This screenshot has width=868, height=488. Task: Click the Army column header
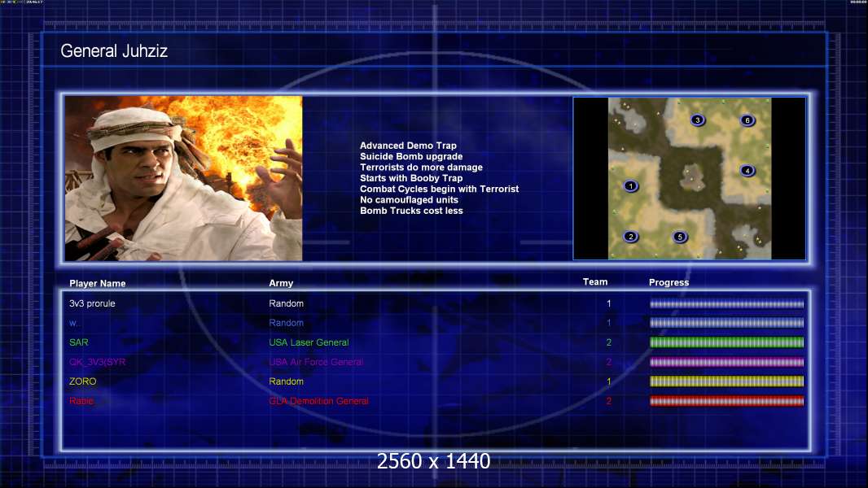click(x=281, y=283)
